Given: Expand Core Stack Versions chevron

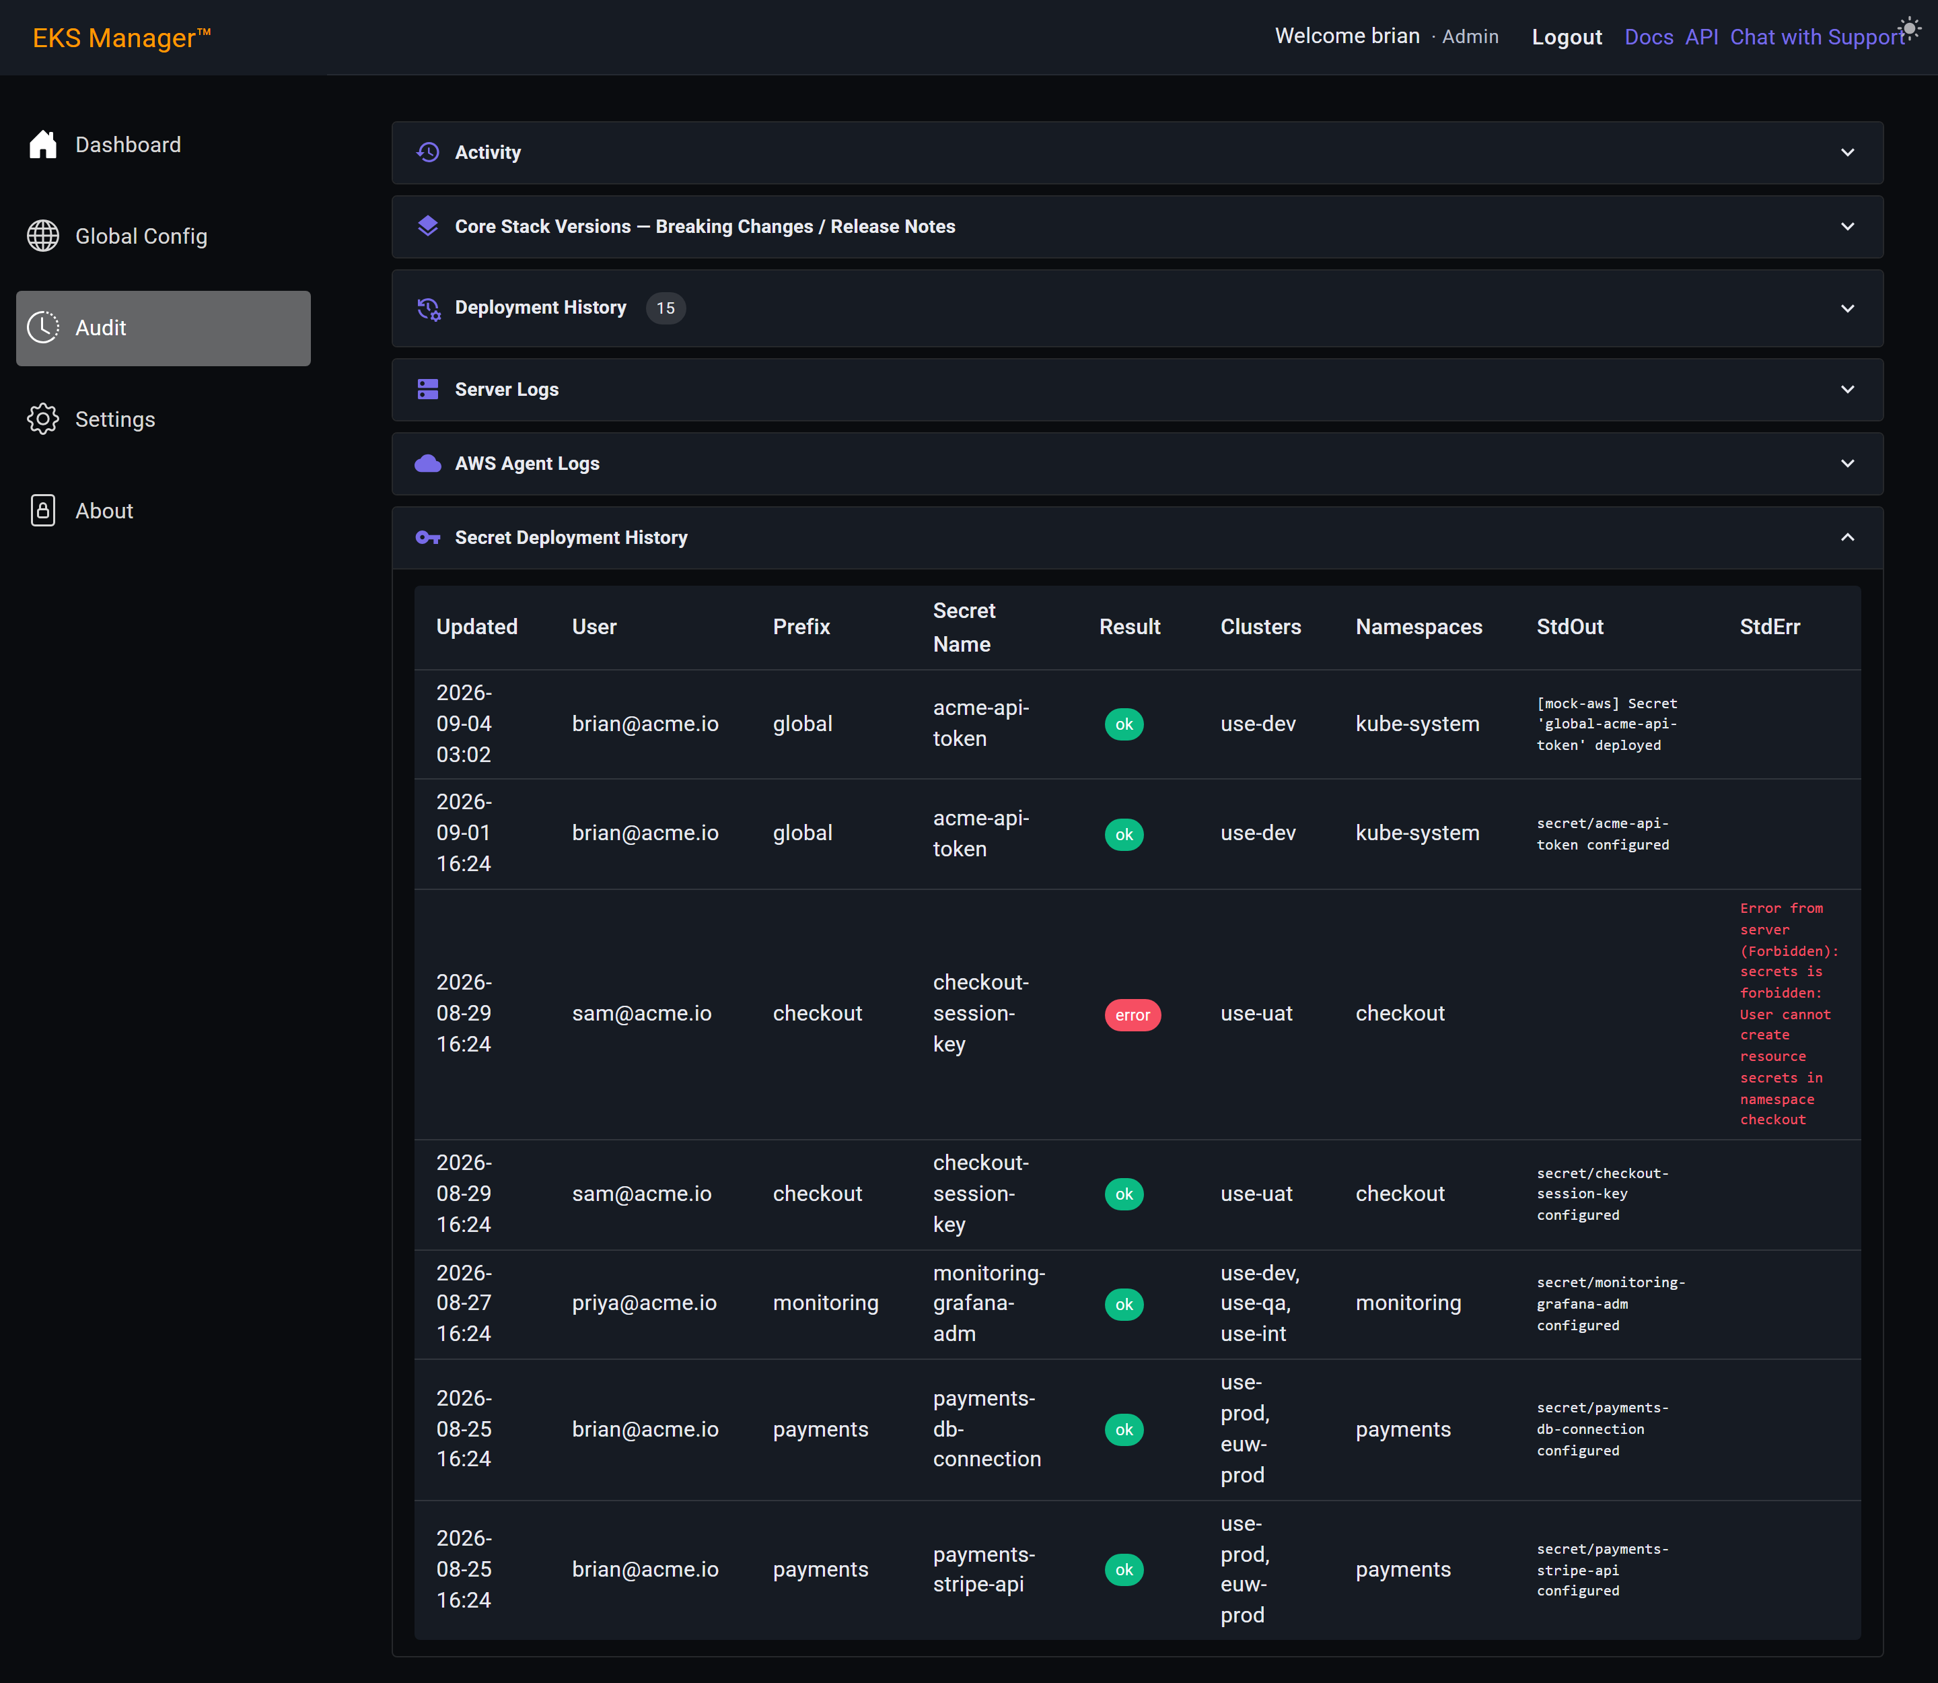Looking at the screenshot, I should pos(1848,226).
